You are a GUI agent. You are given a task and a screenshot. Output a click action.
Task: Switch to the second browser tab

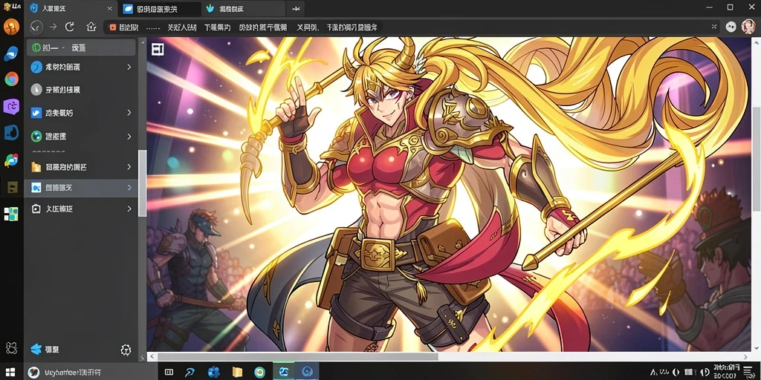pyautogui.click(x=159, y=9)
